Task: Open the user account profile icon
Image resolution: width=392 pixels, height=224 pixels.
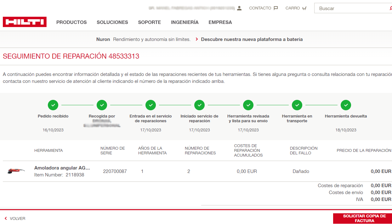Action: [239, 8]
